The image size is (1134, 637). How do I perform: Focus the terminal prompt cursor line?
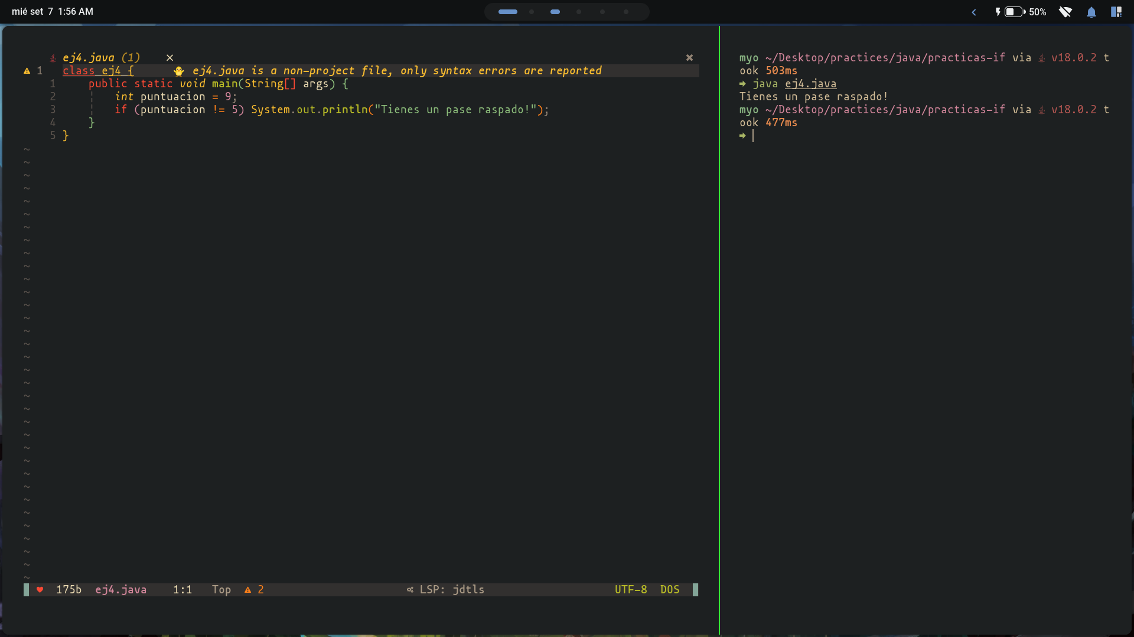pyautogui.click(x=753, y=136)
